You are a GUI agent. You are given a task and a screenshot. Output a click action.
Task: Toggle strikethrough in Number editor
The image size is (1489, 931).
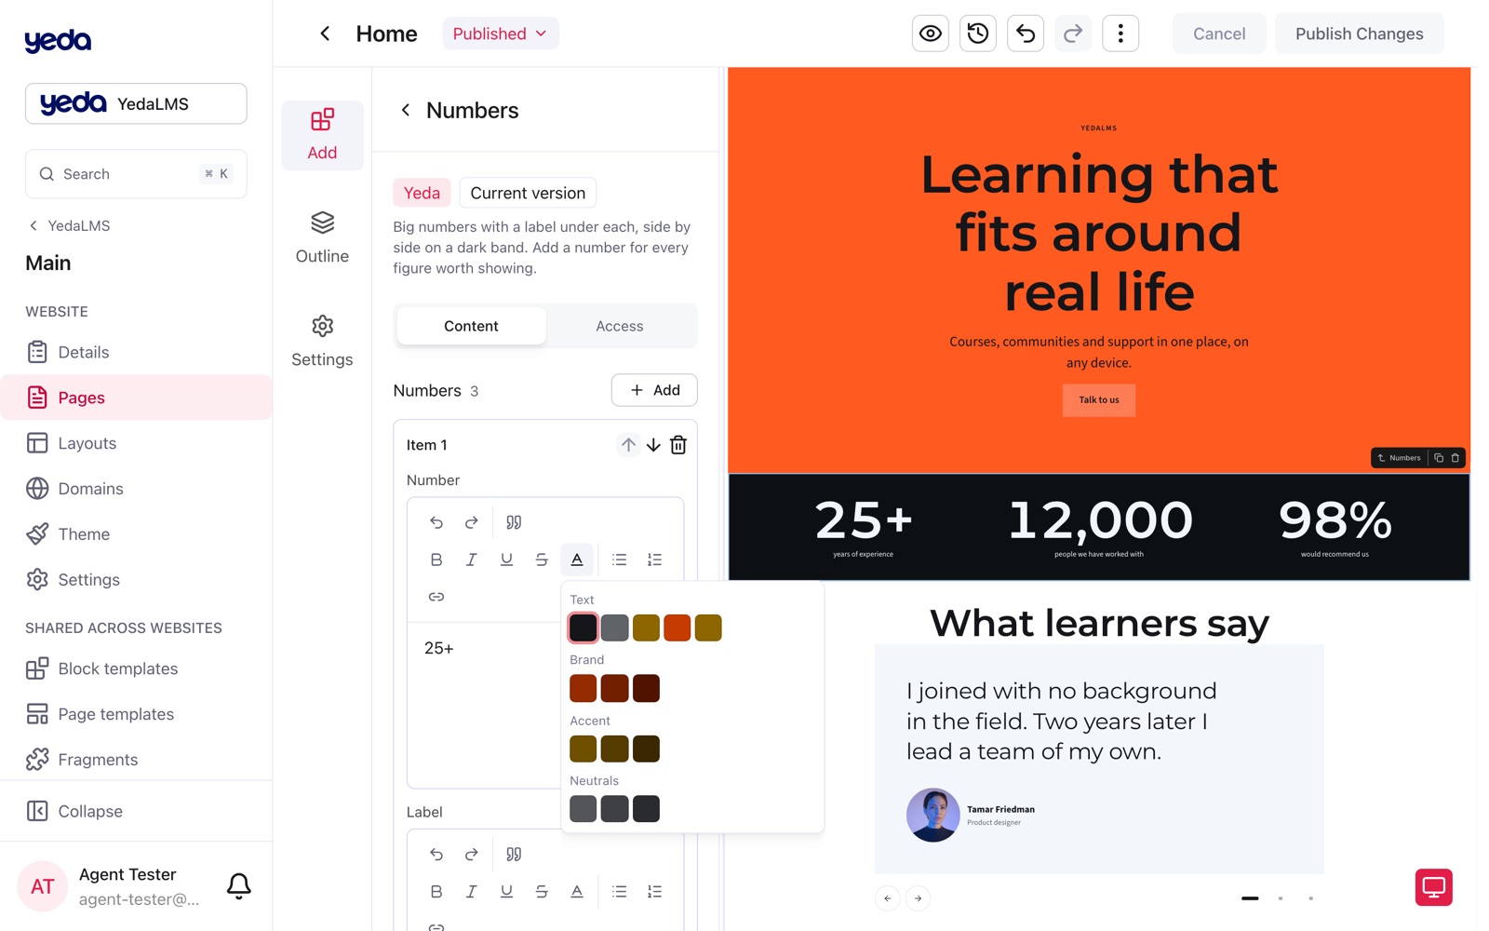[x=542, y=560]
